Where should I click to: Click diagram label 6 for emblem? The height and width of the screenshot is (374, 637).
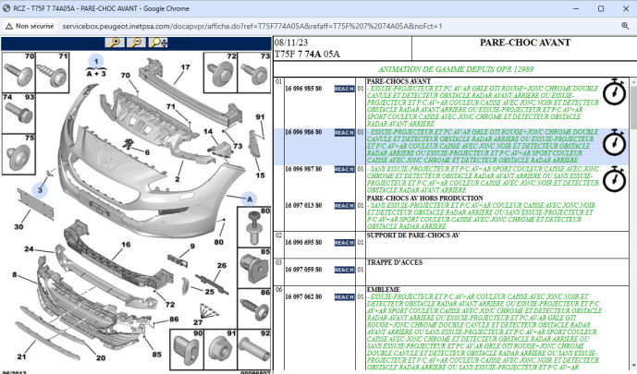(147, 152)
